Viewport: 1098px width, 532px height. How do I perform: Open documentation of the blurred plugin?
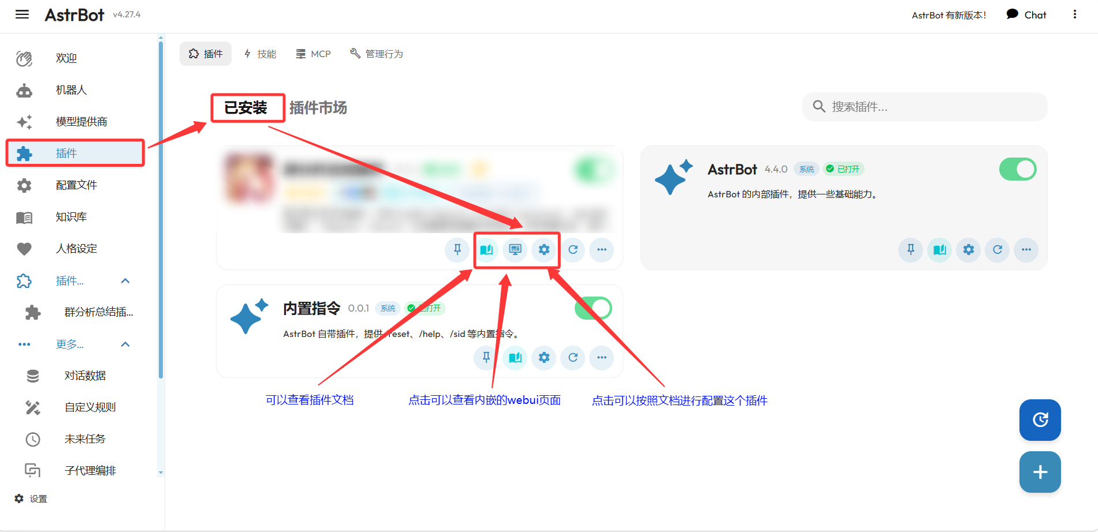coord(486,250)
